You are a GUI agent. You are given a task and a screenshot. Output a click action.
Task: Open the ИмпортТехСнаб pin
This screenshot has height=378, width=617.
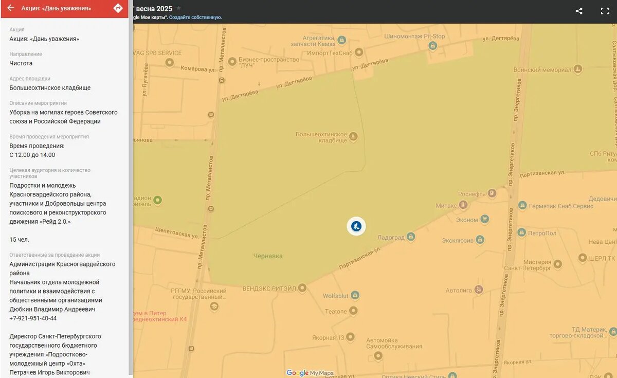(359, 52)
